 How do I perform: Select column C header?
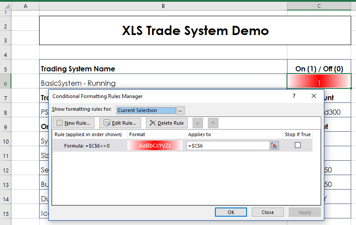tap(319, 6)
